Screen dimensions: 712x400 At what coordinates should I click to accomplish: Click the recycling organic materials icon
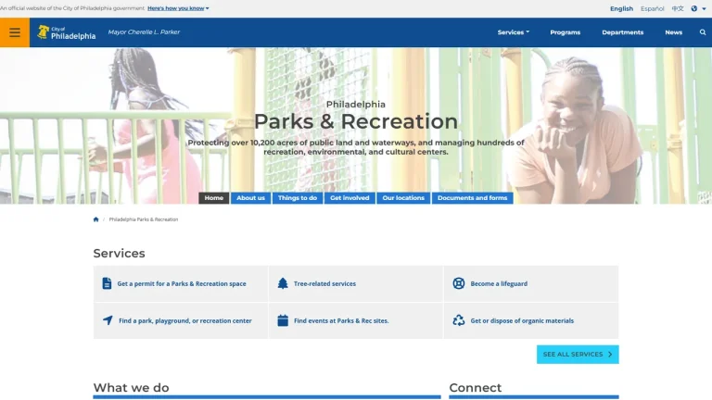pyautogui.click(x=459, y=320)
